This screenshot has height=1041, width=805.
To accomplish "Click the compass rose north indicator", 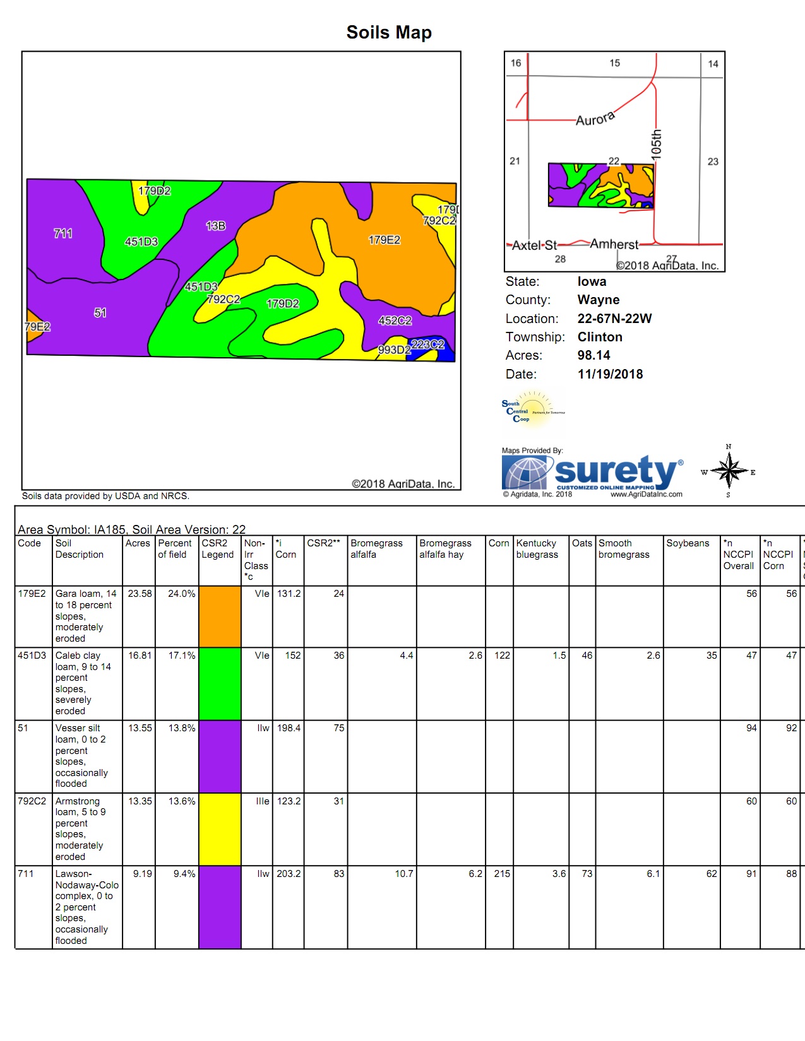I will tap(729, 447).
